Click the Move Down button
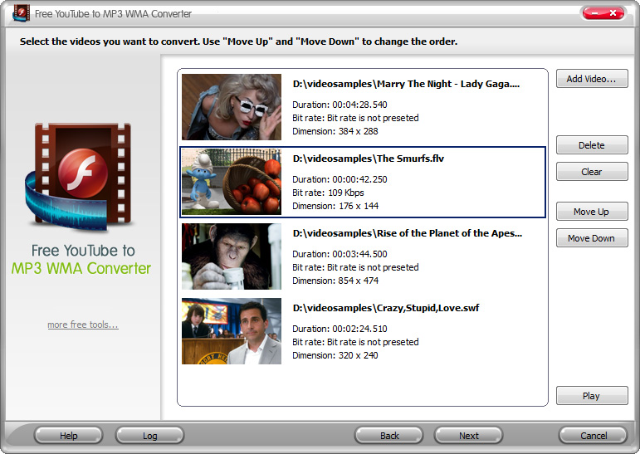The image size is (640, 454). [591, 238]
